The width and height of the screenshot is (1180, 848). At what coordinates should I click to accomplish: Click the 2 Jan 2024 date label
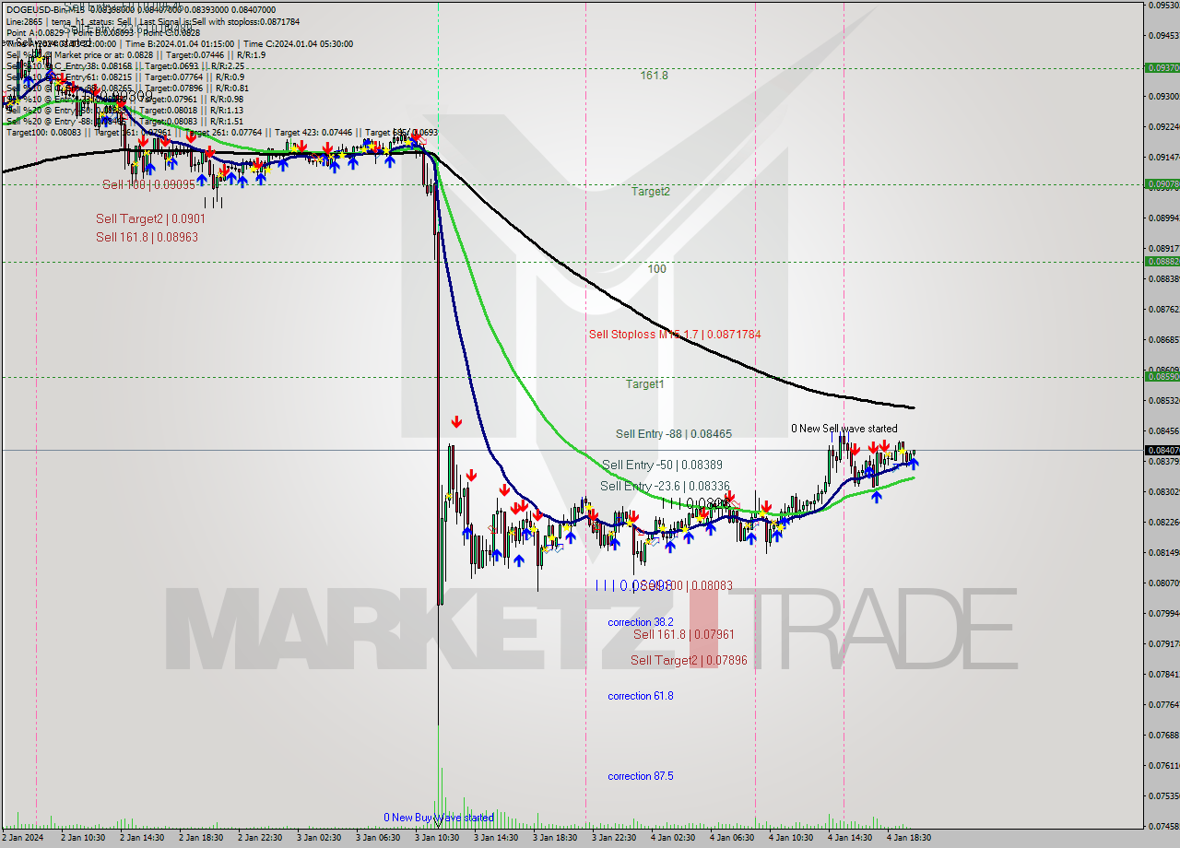click(23, 838)
